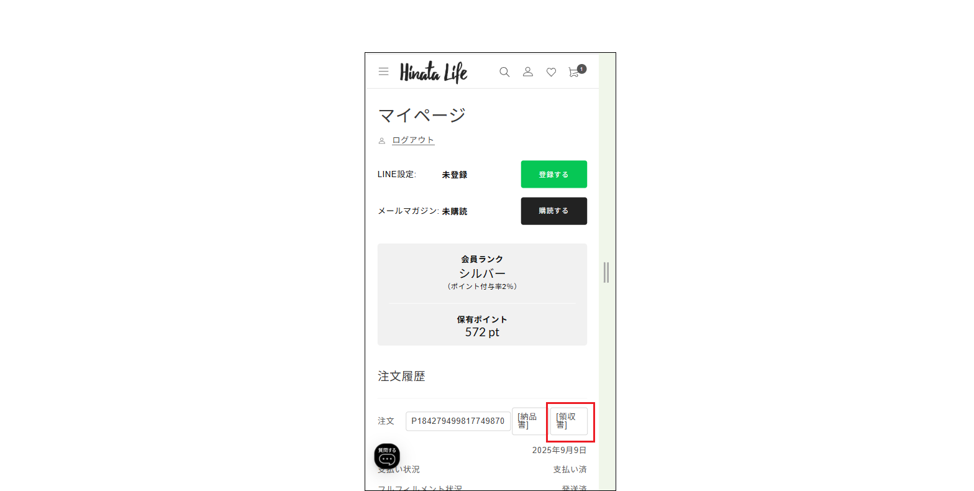Image resolution: width=974 pixels, height=491 pixels.
Task: Open the shopping cart icon
Action: point(574,73)
